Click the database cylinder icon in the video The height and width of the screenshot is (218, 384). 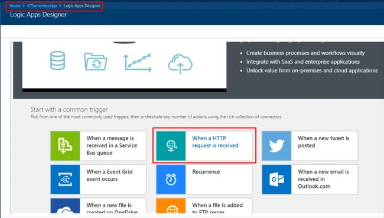click(x=57, y=60)
